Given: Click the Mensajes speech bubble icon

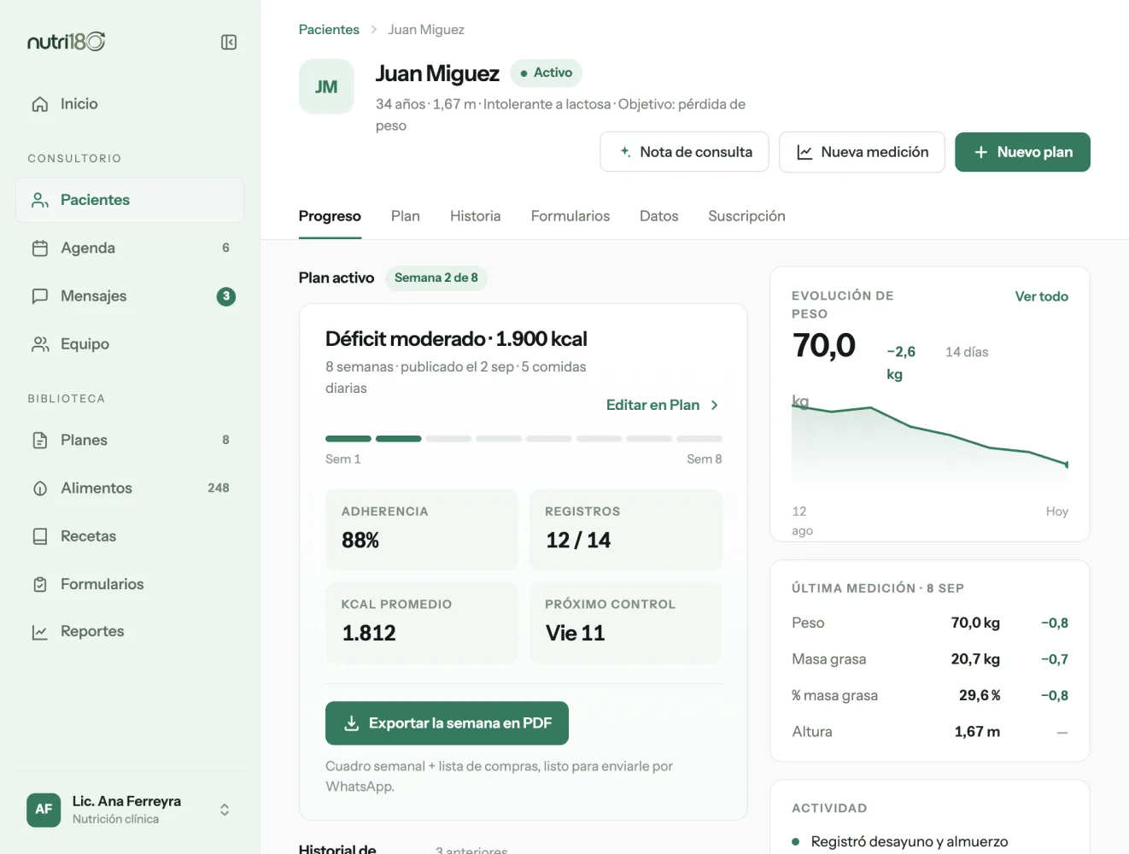Looking at the screenshot, I should point(40,296).
